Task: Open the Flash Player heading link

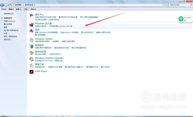Action: point(41,71)
